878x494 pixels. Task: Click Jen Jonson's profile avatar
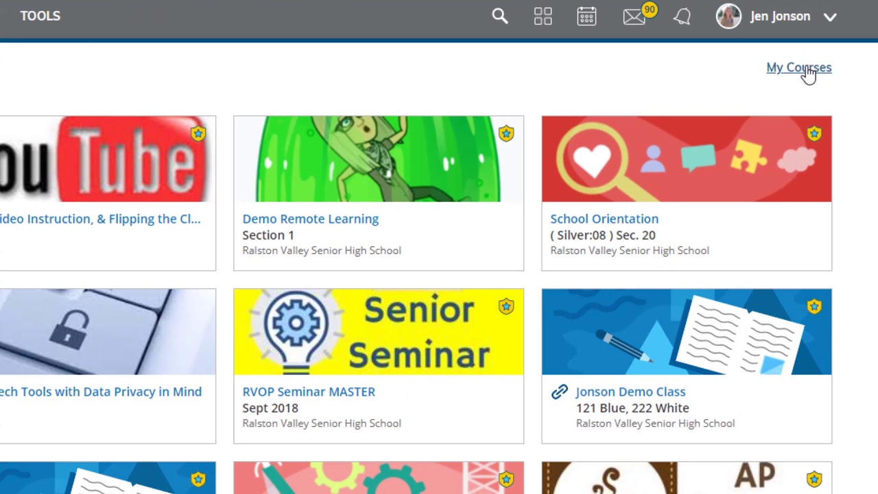pos(728,16)
